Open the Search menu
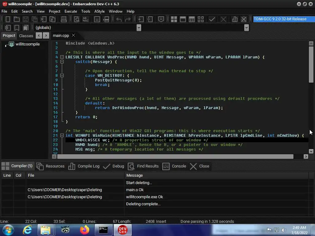This screenshot has height=236, width=315. pyautogui.click(x=27, y=11)
